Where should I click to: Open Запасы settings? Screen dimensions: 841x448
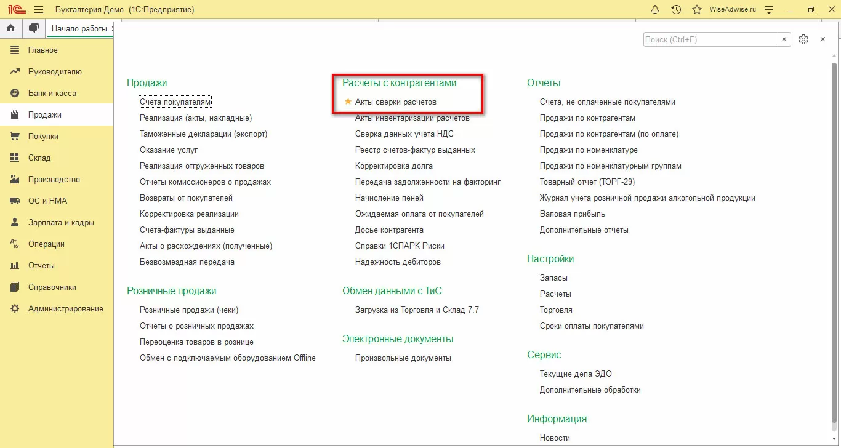pos(553,278)
